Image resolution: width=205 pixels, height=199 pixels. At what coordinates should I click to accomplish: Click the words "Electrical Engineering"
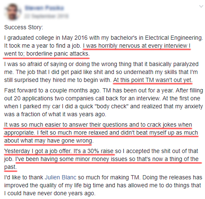[x=173, y=38]
